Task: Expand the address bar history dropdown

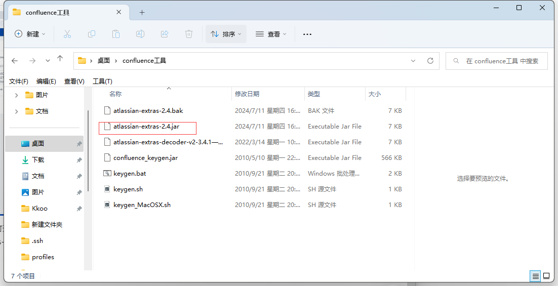Action: click(413, 61)
